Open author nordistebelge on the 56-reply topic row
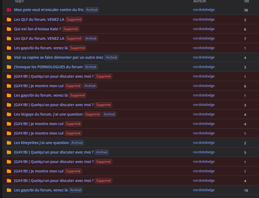This screenshot has height=198, width=259. pos(204,10)
